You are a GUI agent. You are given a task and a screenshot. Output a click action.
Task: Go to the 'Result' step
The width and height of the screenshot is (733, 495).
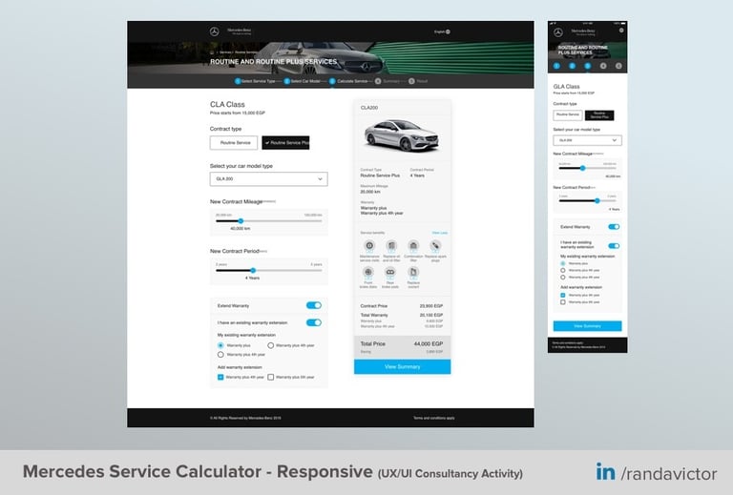[x=418, y=81]
